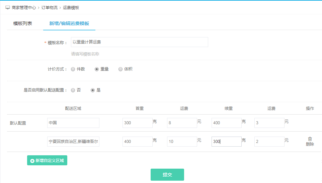Switch to the 模板列表 tab
The height and width of the screenshot is (183, 322).
(23, 23)
